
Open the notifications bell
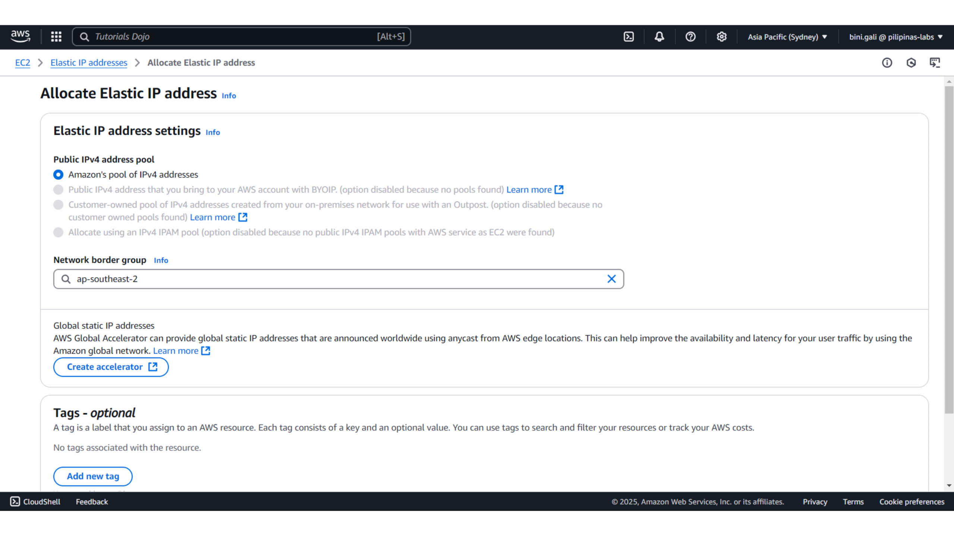coord(659,36)
